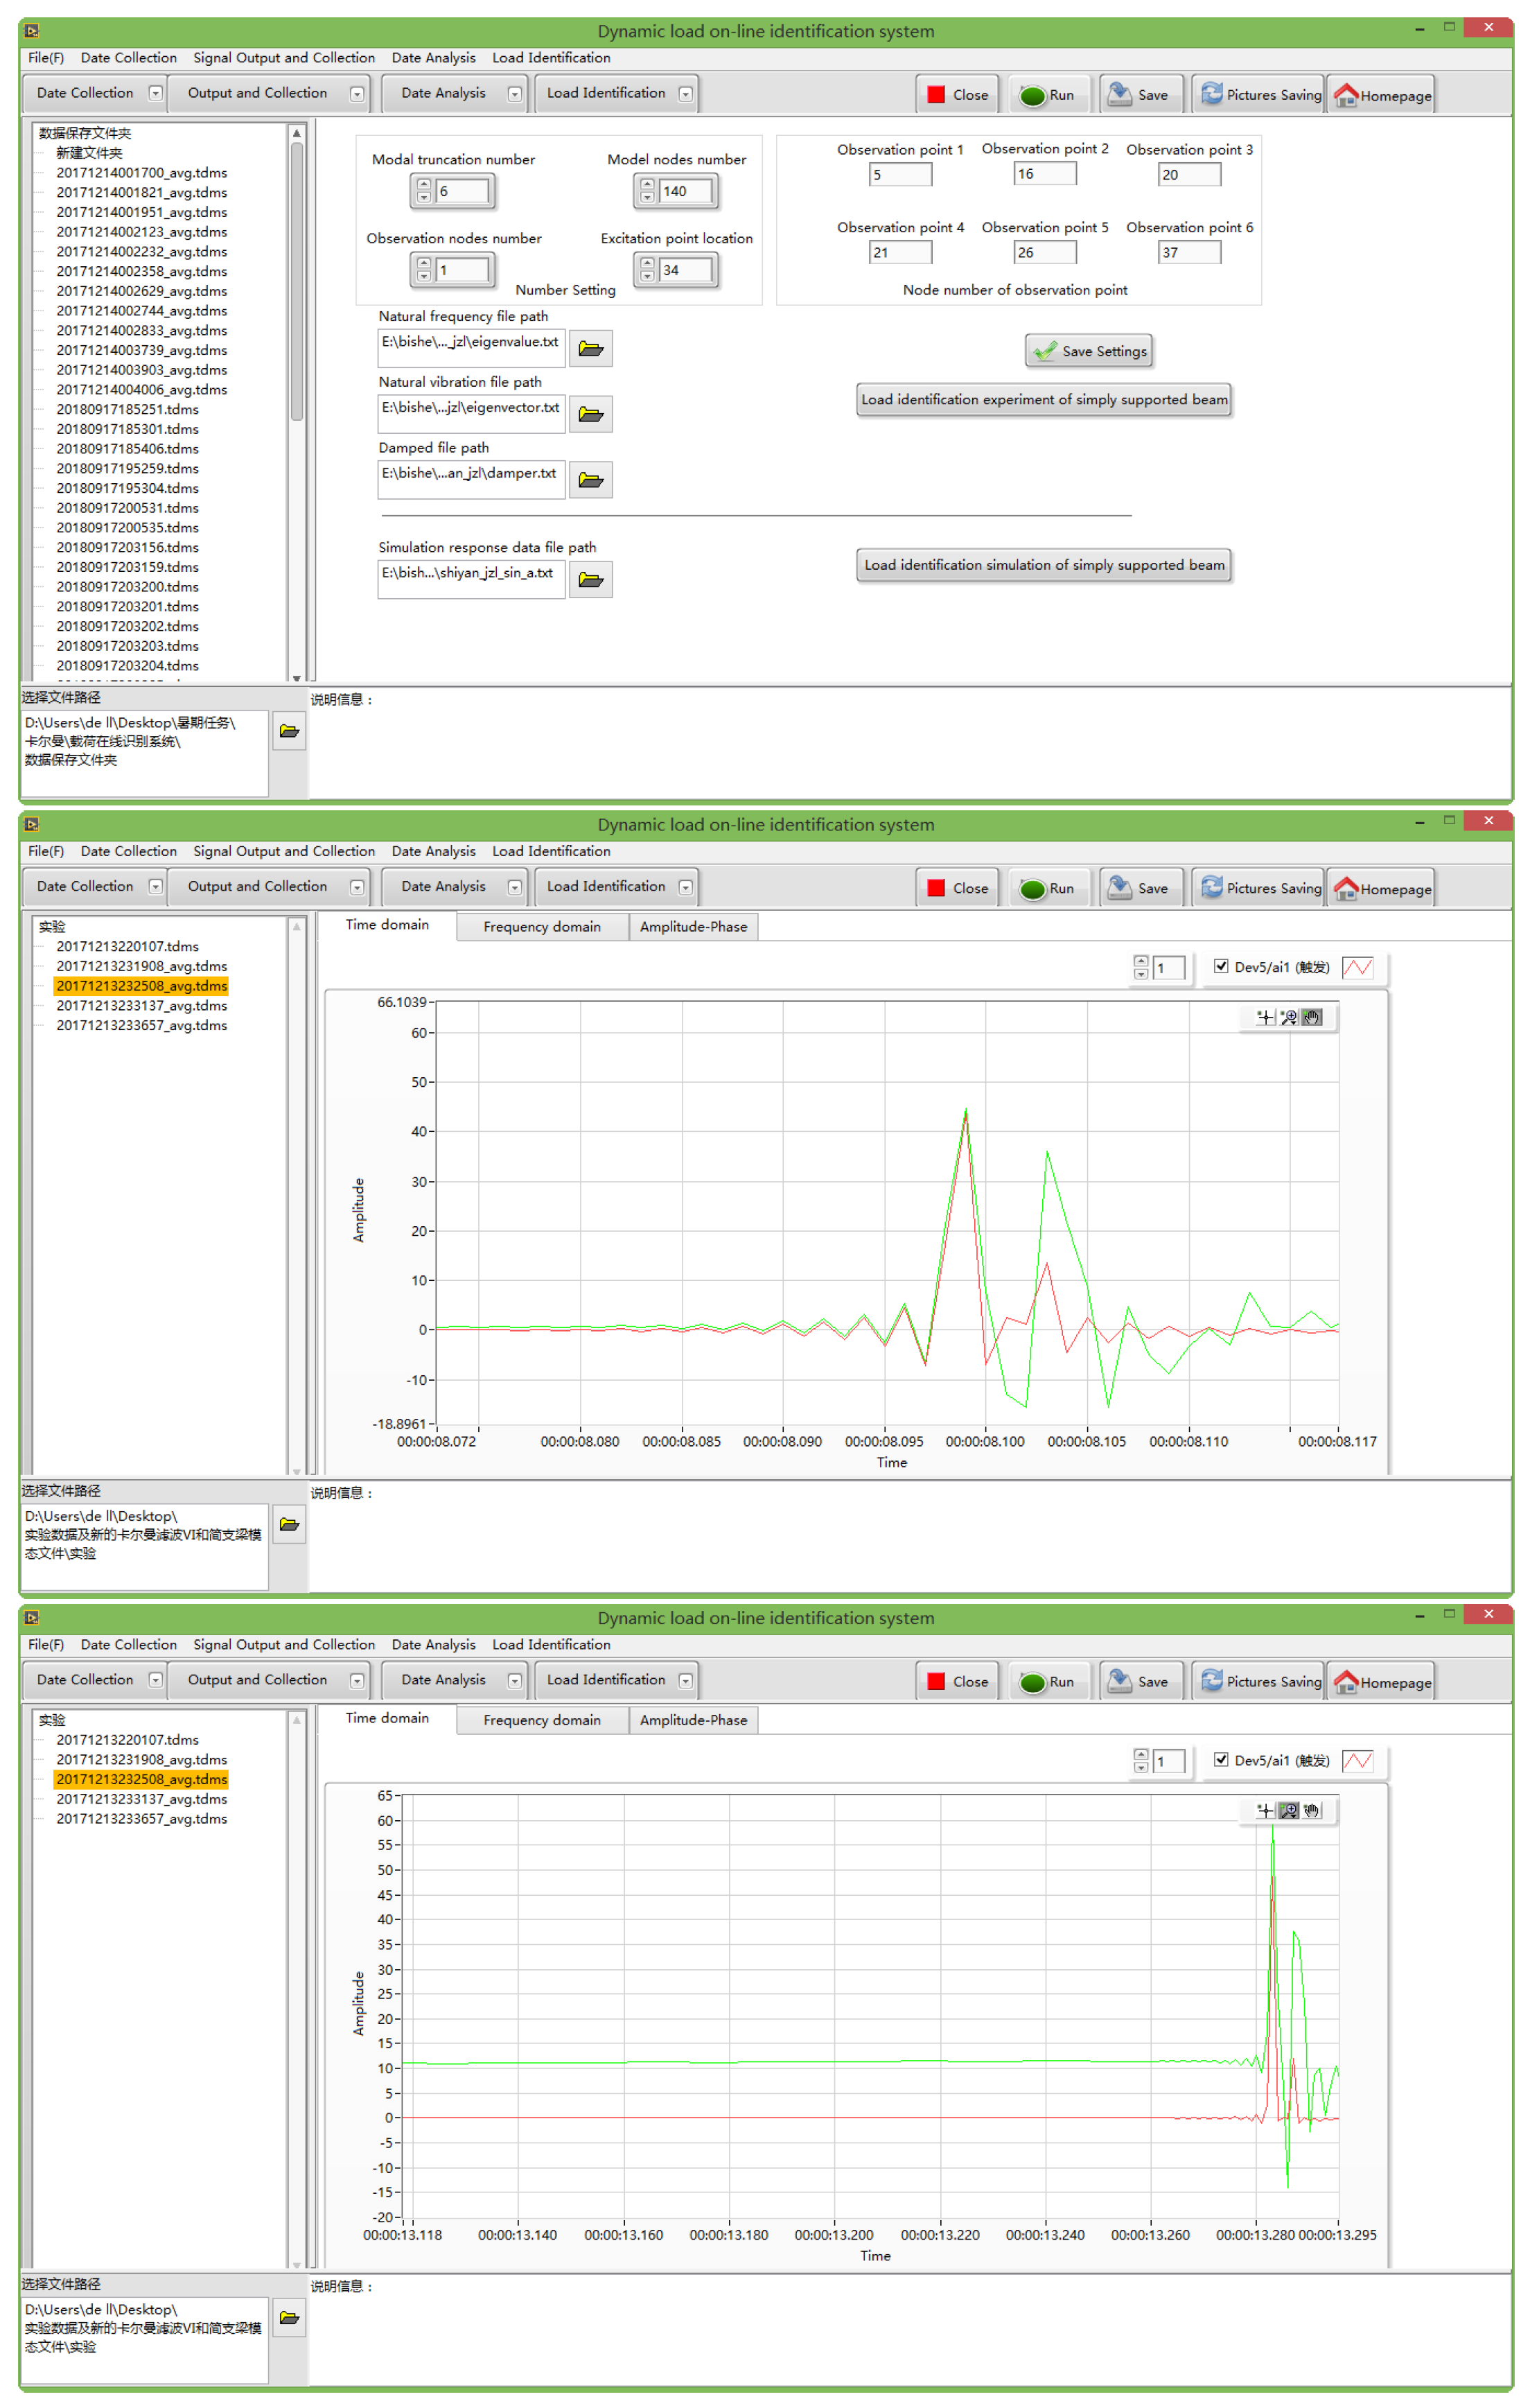Open Date Analysis dropdown in the settings window toolbar
Screen dimensions: 1530x2408
click(514, 94)
